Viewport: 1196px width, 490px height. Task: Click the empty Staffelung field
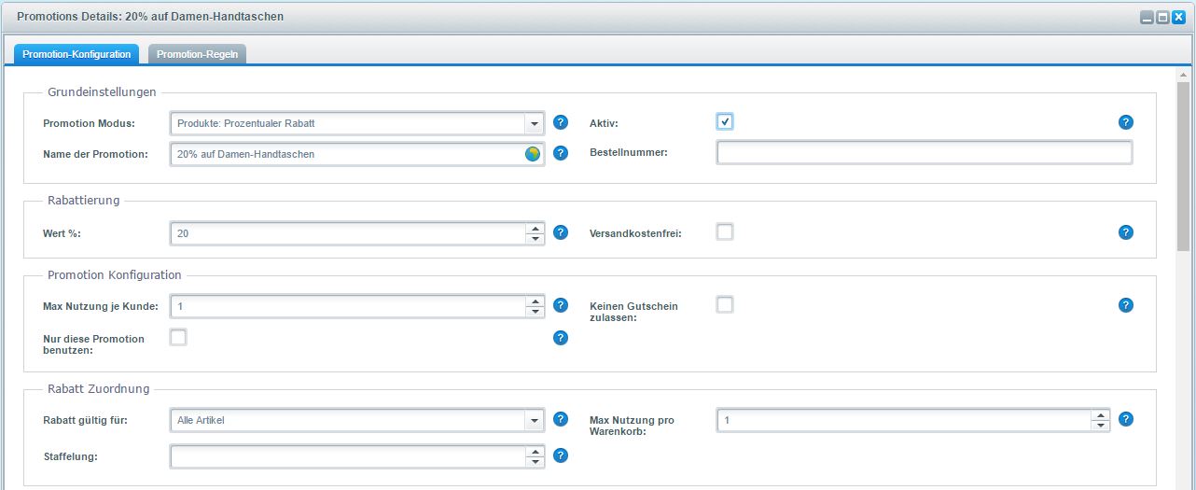point(349,456)
